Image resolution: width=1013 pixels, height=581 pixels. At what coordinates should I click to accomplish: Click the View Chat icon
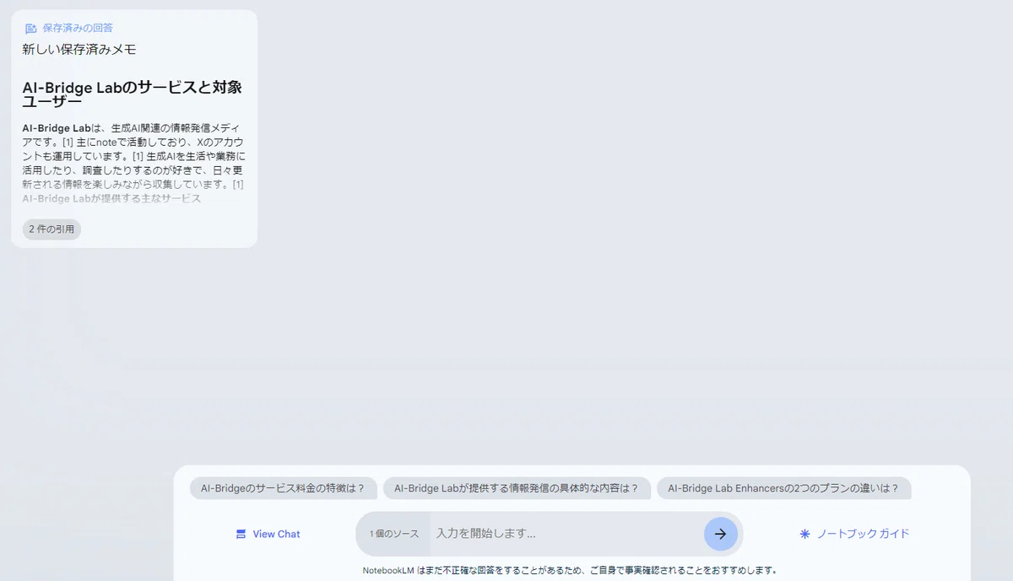[x=241, y=534]
